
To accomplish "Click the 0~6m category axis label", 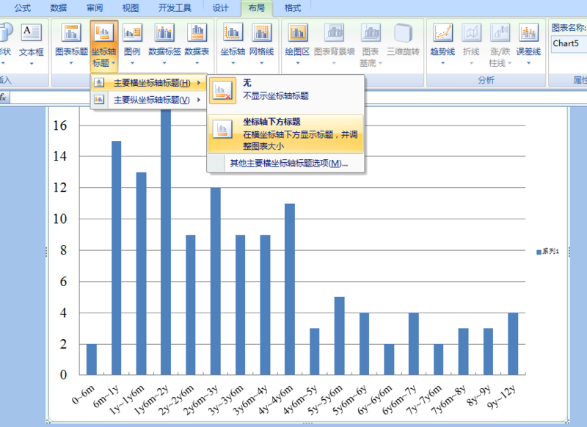I will 84,395.
